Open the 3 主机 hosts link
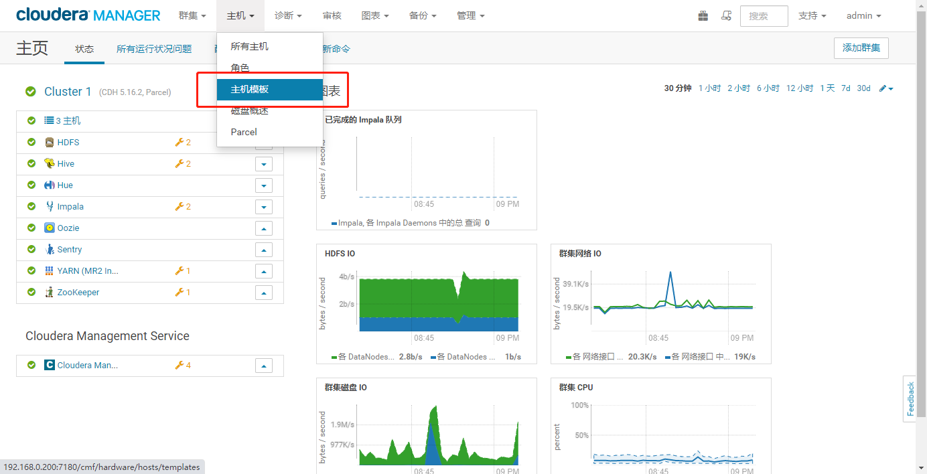Image resolution: width=927 pixels, height=474 pixels. coord(68,121)
